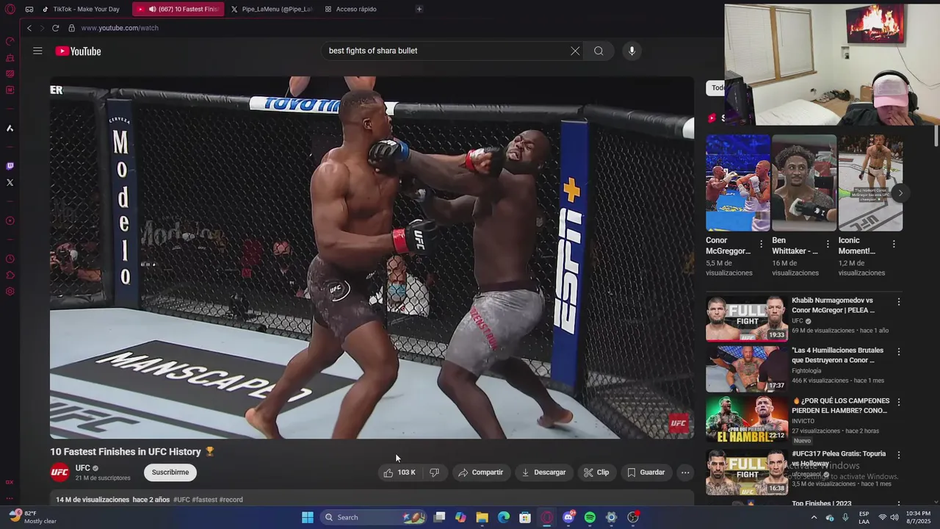Open Discord from the taskbar

[x=568, y=517]
